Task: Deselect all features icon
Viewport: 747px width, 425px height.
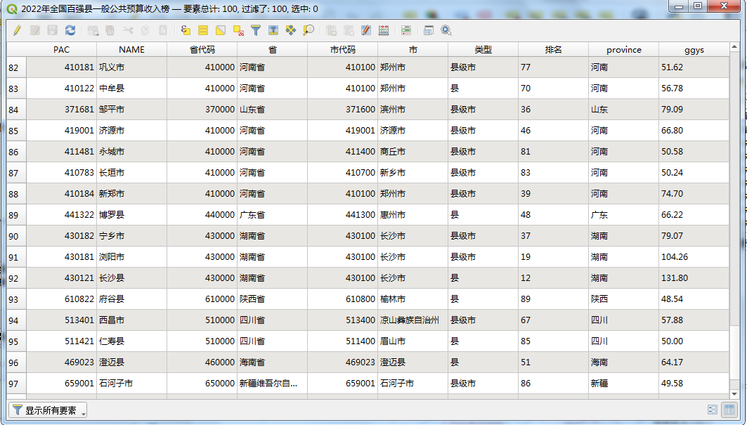Action: pyautogui.click(x=238, y=30)
